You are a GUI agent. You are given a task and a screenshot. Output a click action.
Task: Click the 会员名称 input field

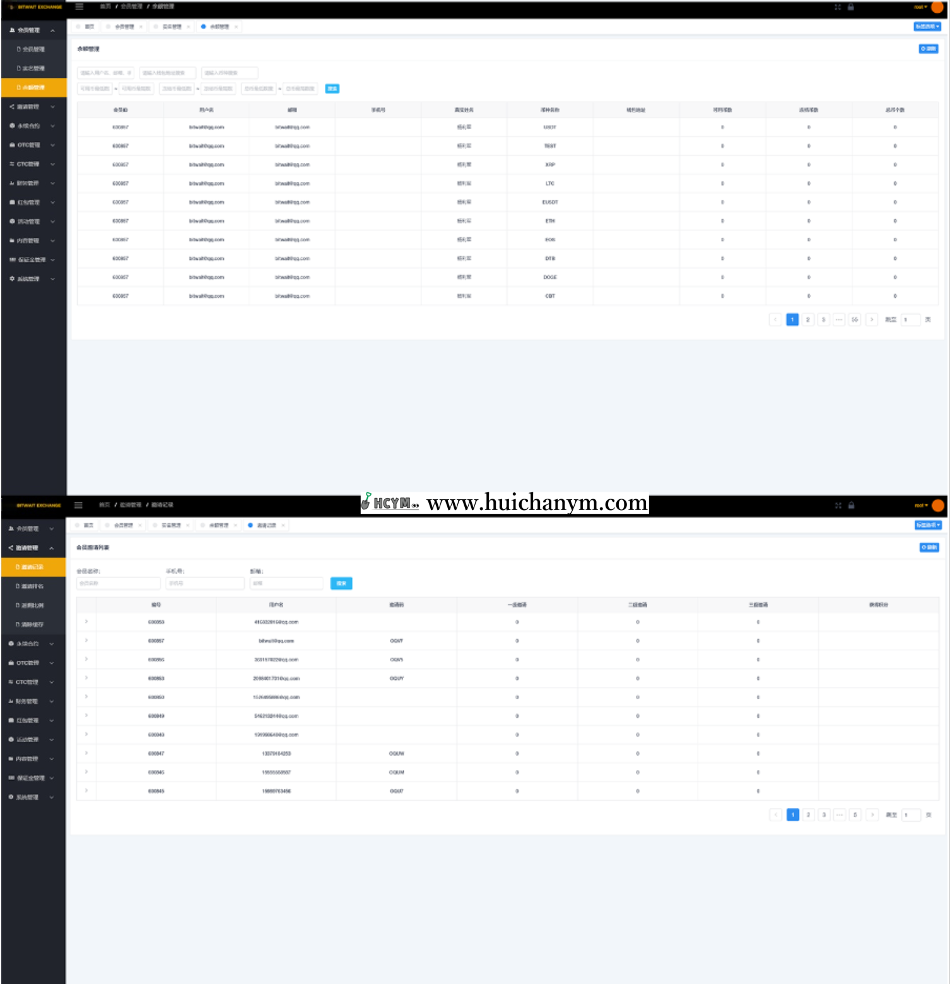(x=118, y=583)
